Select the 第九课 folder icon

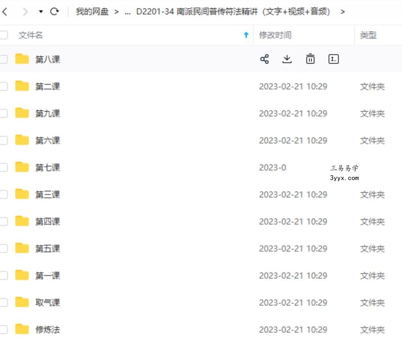click(22, 113)
